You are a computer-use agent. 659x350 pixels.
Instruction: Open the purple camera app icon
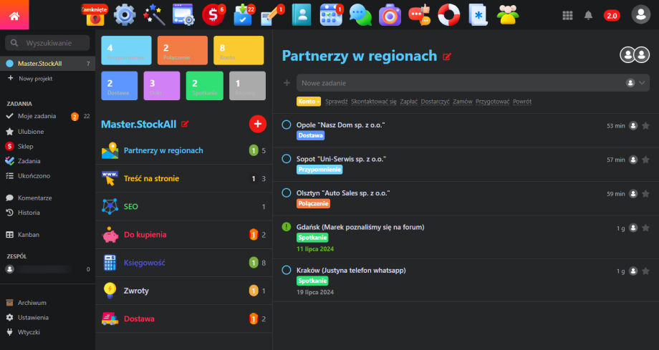pos(390,14)
